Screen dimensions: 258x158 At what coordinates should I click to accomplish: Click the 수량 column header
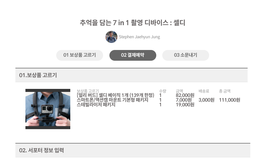[x=163, y=91]
